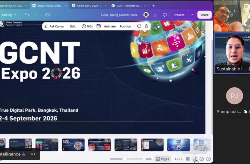Open the comments speech bubble icon

click(165, 15)
